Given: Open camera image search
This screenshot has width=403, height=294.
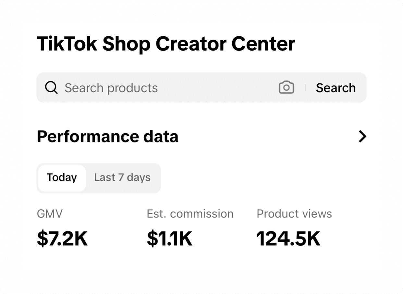Looking at the screenshot, I should (x=286, y=88).
